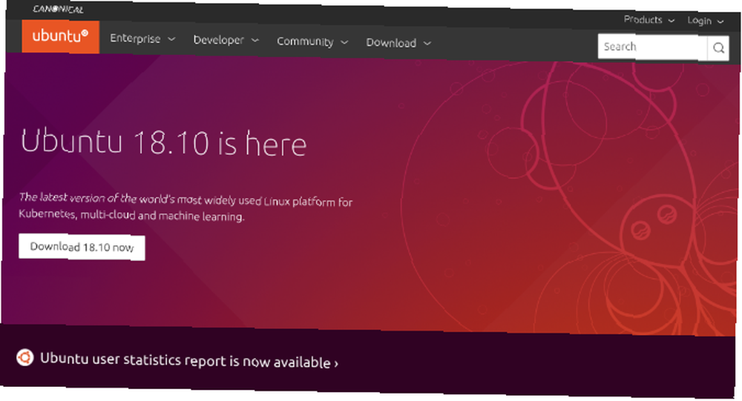Screen dimensions: 742x401
Task: Click the chevron next to Developer
Action: pos(255,40)
